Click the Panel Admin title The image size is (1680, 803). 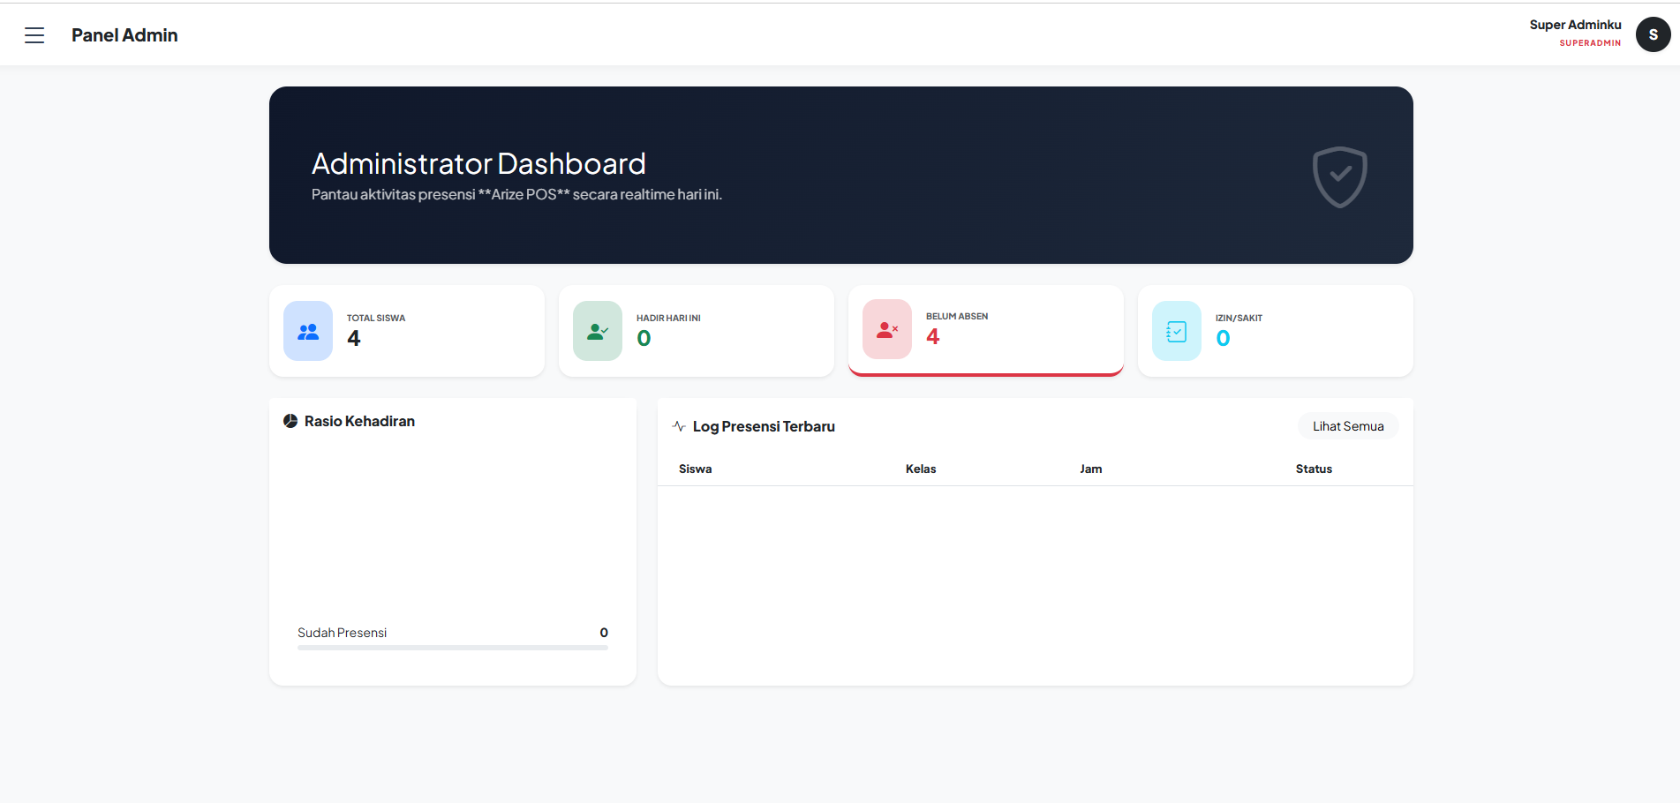[124, 34]
